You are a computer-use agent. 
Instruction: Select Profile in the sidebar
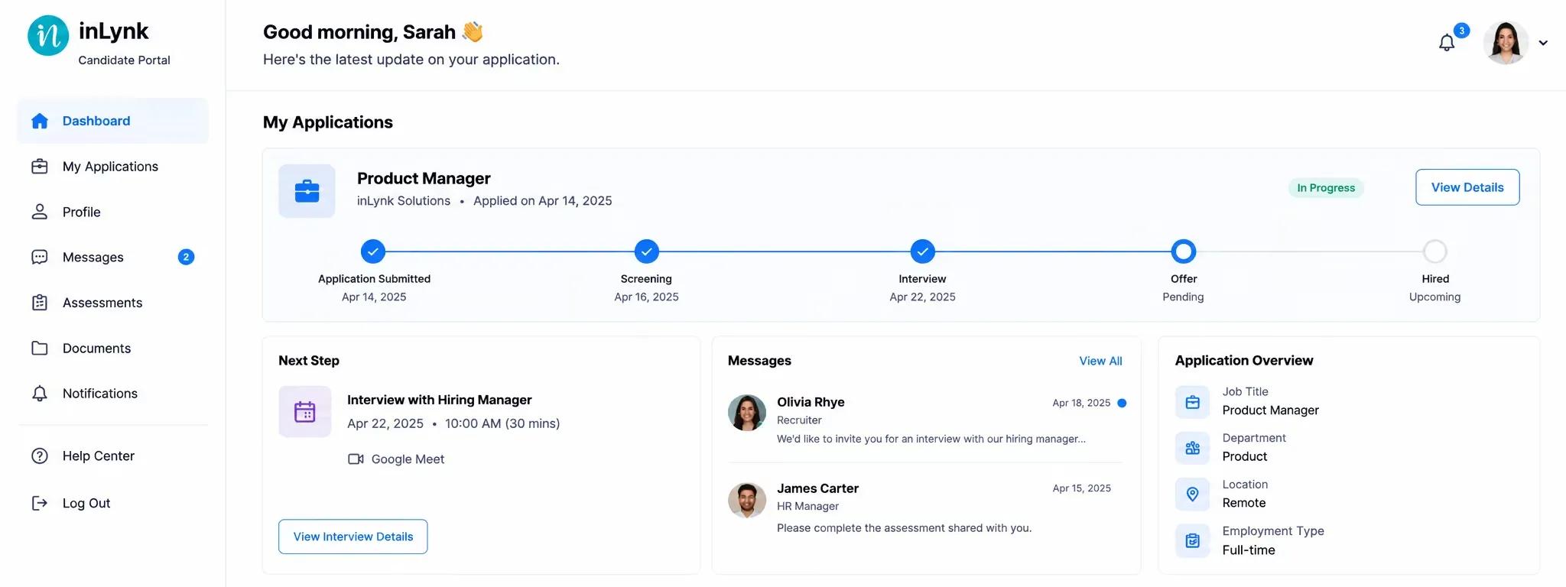(x=112, y=212)
